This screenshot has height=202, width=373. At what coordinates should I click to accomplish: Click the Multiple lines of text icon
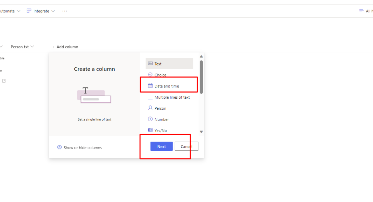150,97
